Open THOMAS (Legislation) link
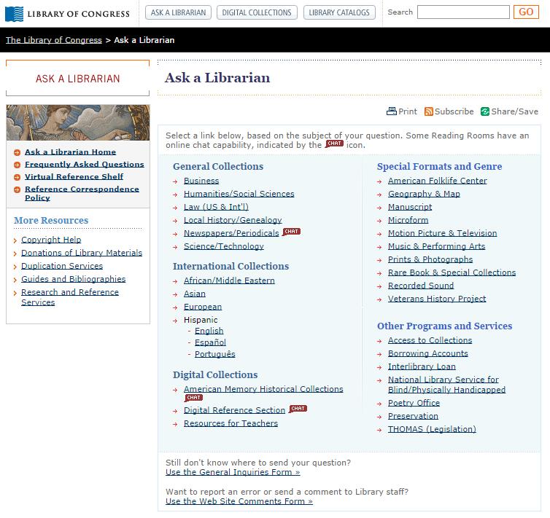This screenshot has height=518, width=550. tap(432, 429)
